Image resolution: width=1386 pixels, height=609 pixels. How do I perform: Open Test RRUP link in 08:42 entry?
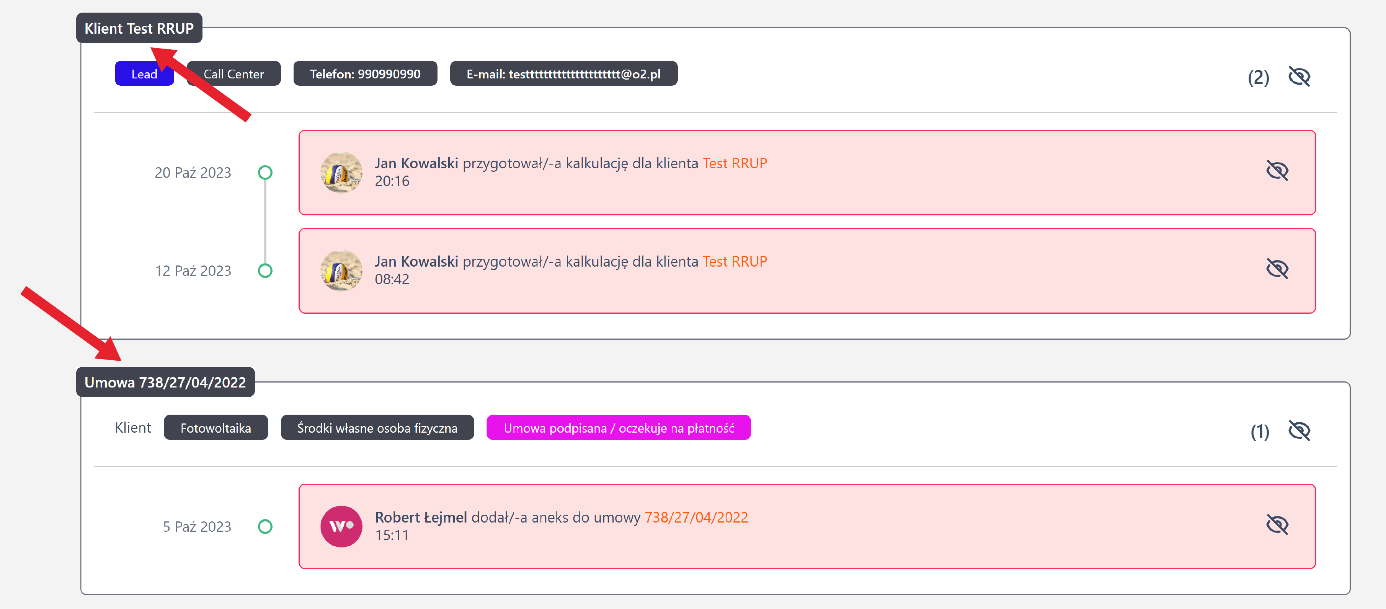[735, 262]
